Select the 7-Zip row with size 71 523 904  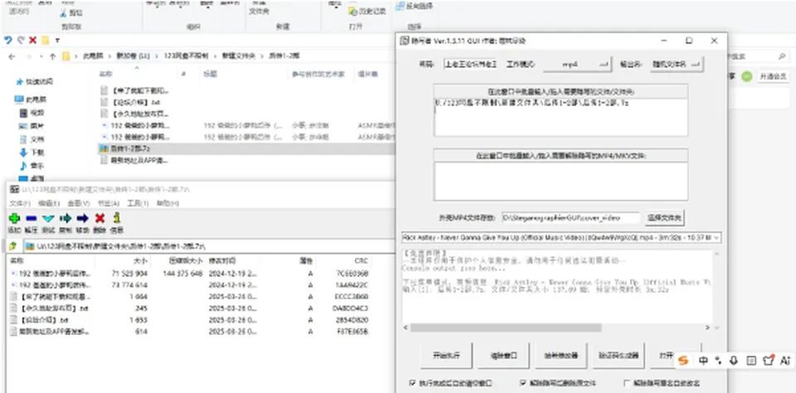189,273
